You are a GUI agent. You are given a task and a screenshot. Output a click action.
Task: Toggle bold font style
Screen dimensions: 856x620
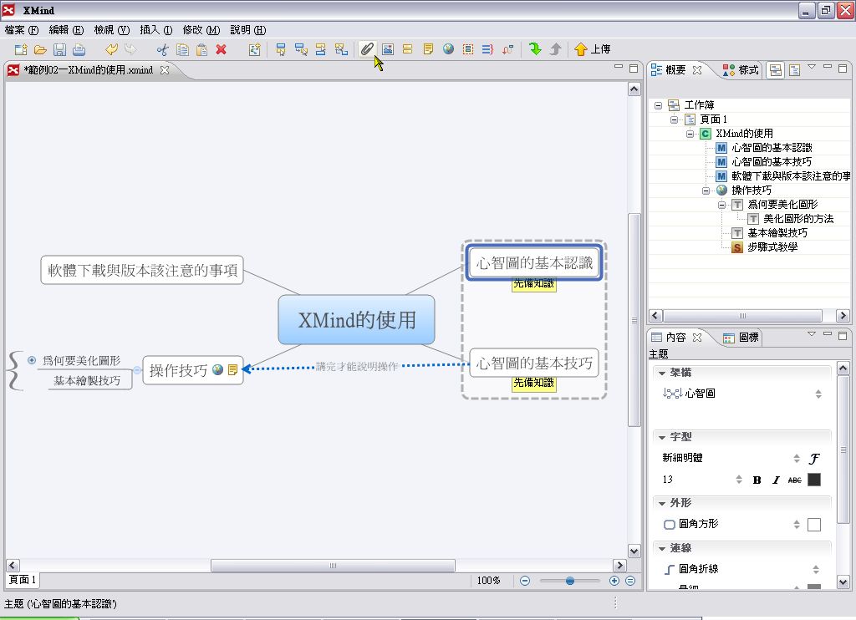[757, 480]
